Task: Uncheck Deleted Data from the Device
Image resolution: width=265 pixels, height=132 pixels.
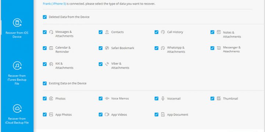Action: (45, 17)
